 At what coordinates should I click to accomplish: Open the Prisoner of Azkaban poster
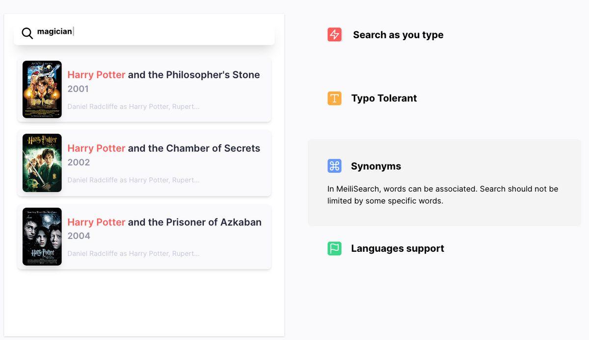[42, 237]
